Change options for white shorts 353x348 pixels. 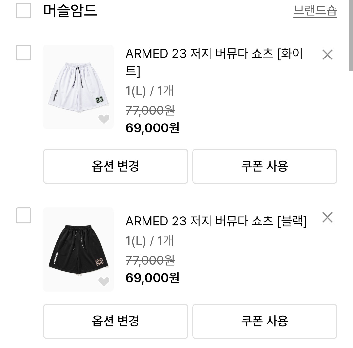[x=115, y=166]
